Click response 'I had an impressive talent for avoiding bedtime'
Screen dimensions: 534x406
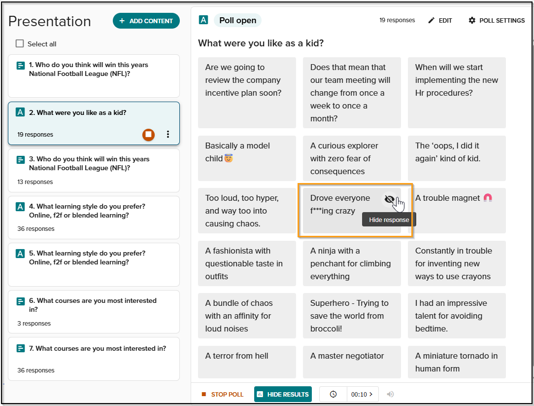click(x=457, y=316)
